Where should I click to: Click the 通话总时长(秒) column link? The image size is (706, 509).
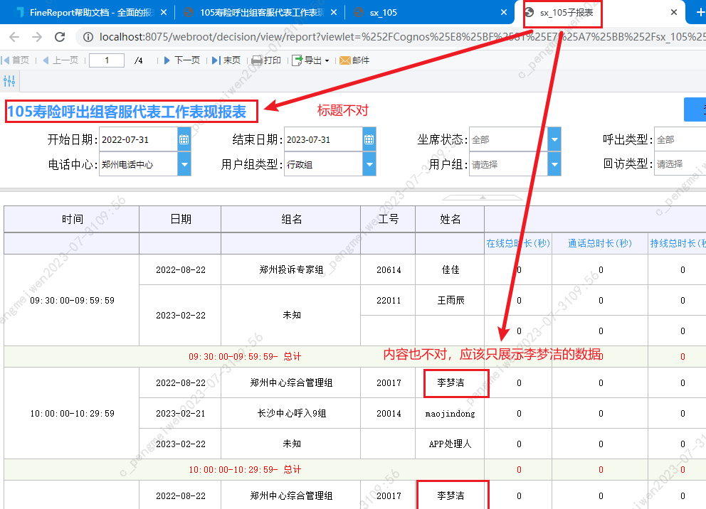pos(600,243)
